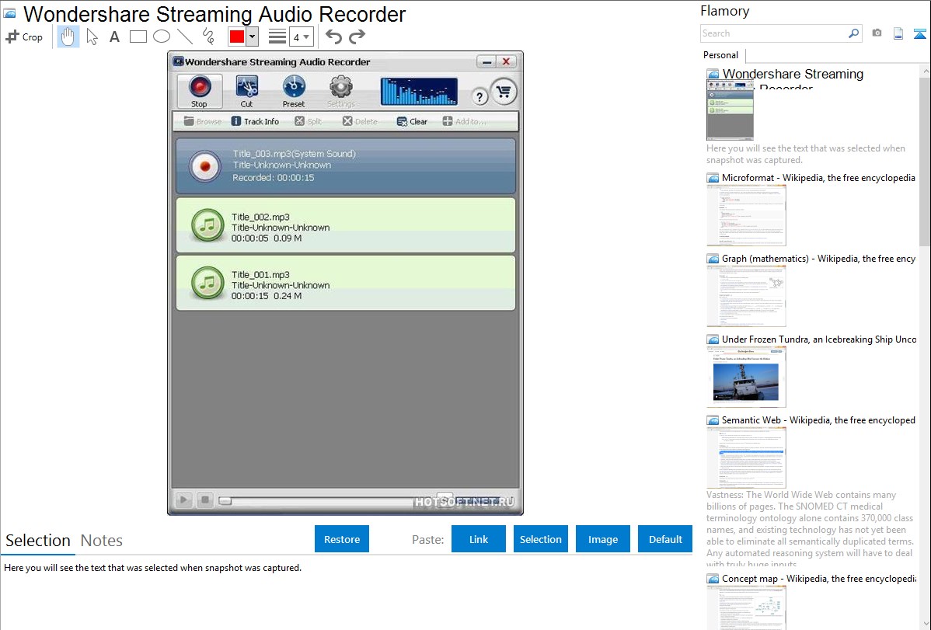Viewport: 931px width, 630px height.
Task: Click Add to... in the recorder toolbar
Action: pyautogui.click(x=464, y=121)
